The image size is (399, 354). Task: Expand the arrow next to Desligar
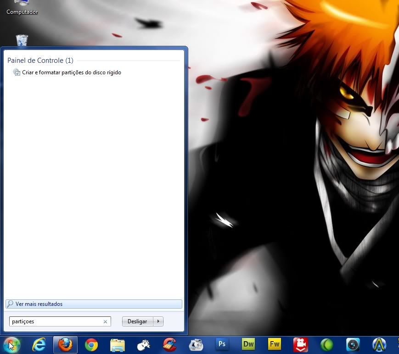[158, 321]
